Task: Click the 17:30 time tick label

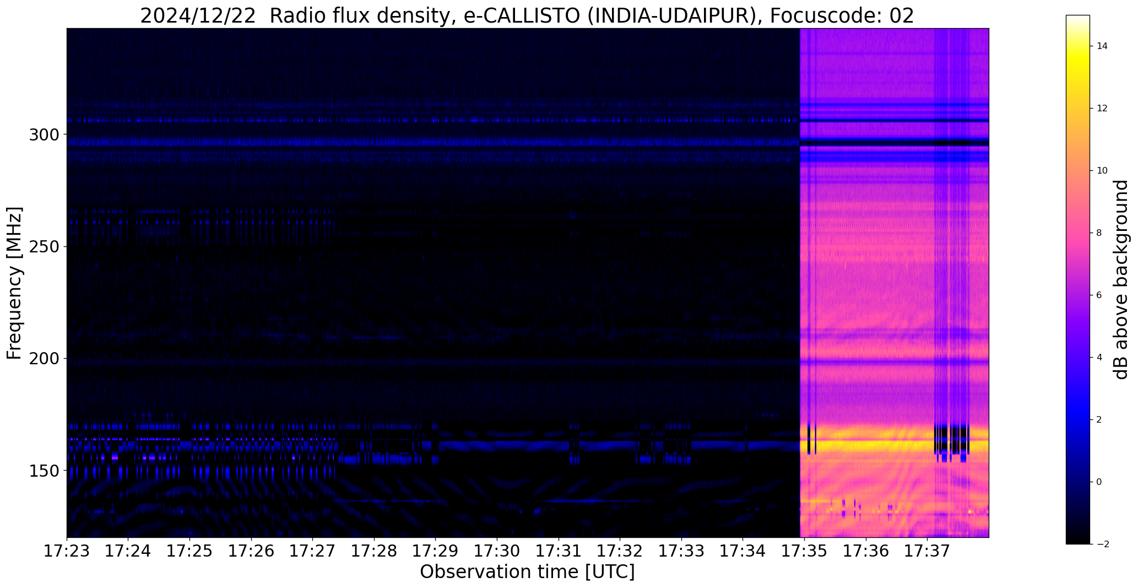Action: tap(497, 551)
